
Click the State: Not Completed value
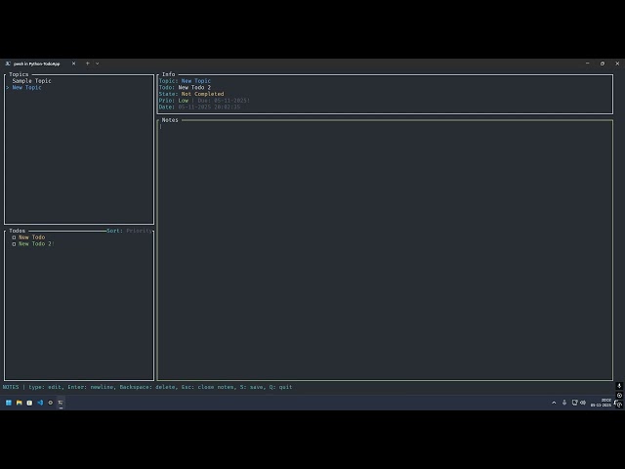coord(202,94)
